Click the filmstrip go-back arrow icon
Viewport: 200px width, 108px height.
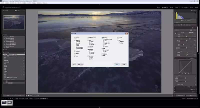(10, 99)
